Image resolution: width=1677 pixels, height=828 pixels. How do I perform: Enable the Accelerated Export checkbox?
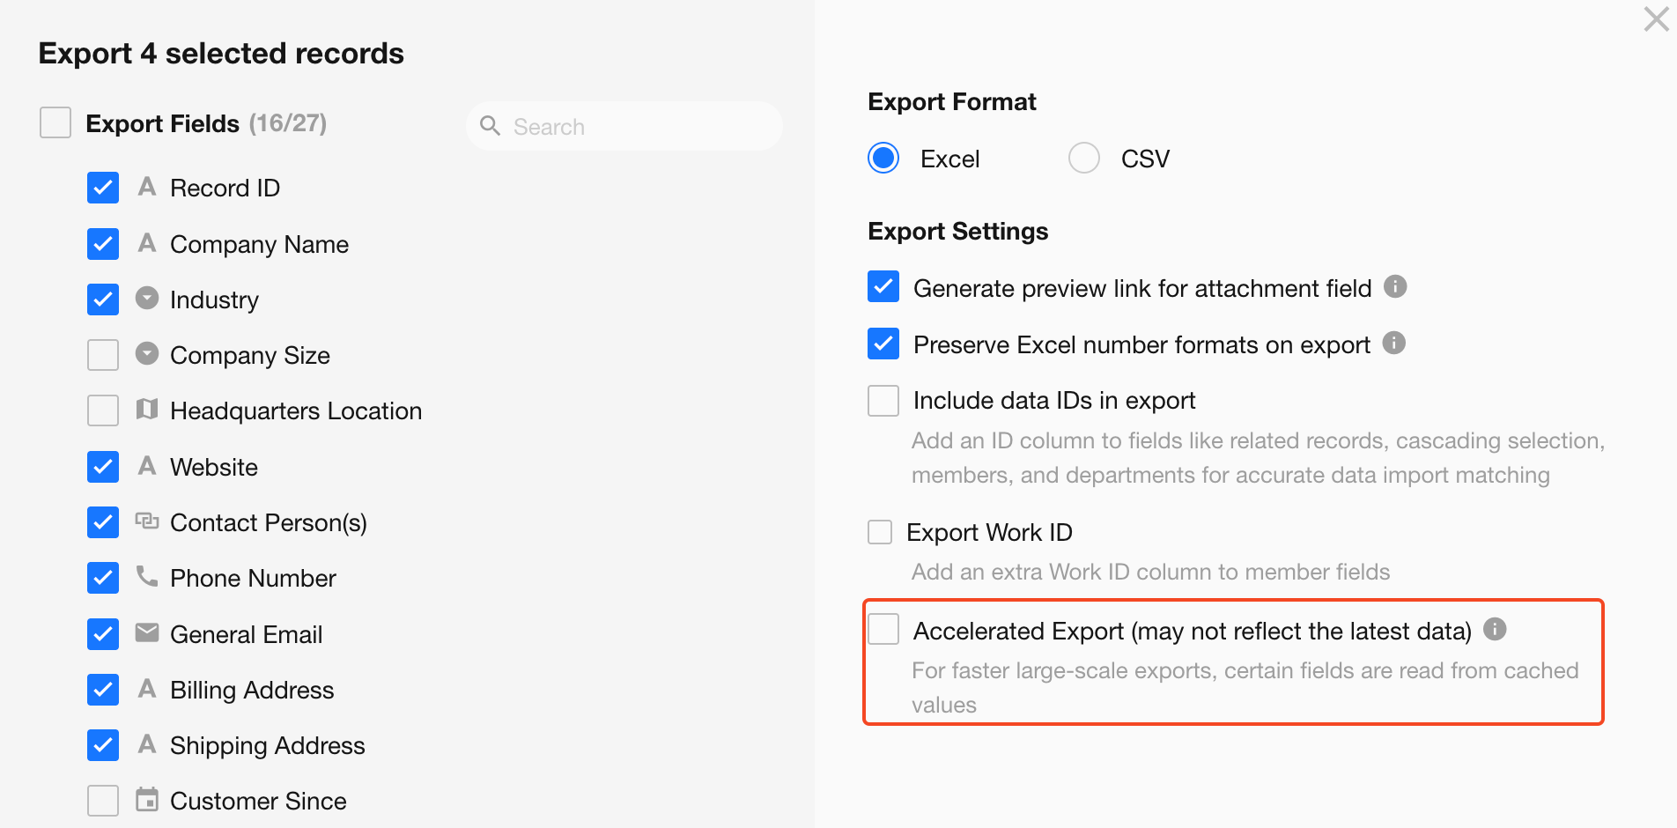pyautogui.click(x=883, y=630)
